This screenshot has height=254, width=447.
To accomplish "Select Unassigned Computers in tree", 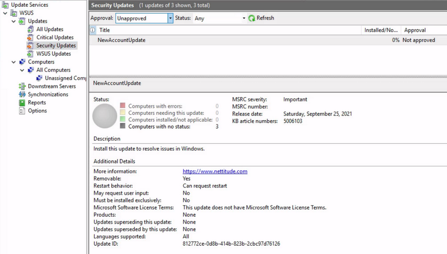I will (65, 78).
